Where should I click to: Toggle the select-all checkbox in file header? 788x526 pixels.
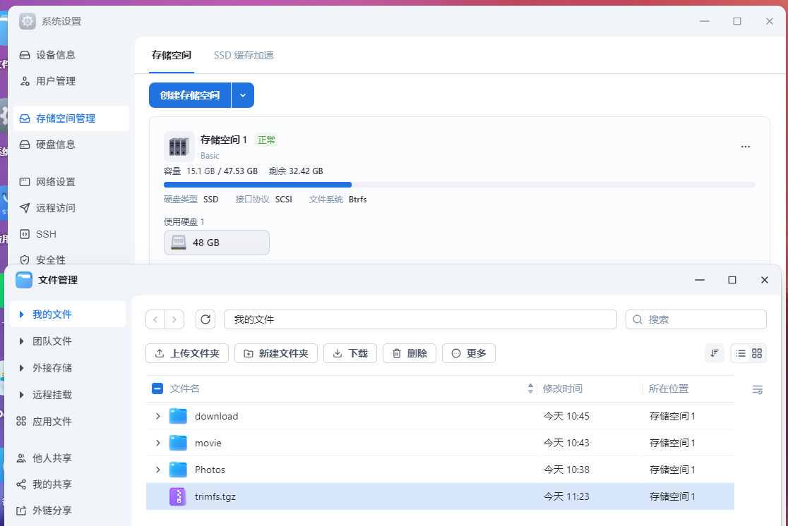click(x=157, y=389)
